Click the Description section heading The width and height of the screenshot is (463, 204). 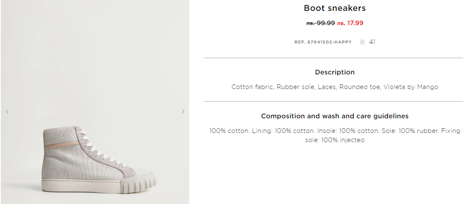tap(334, 72)
